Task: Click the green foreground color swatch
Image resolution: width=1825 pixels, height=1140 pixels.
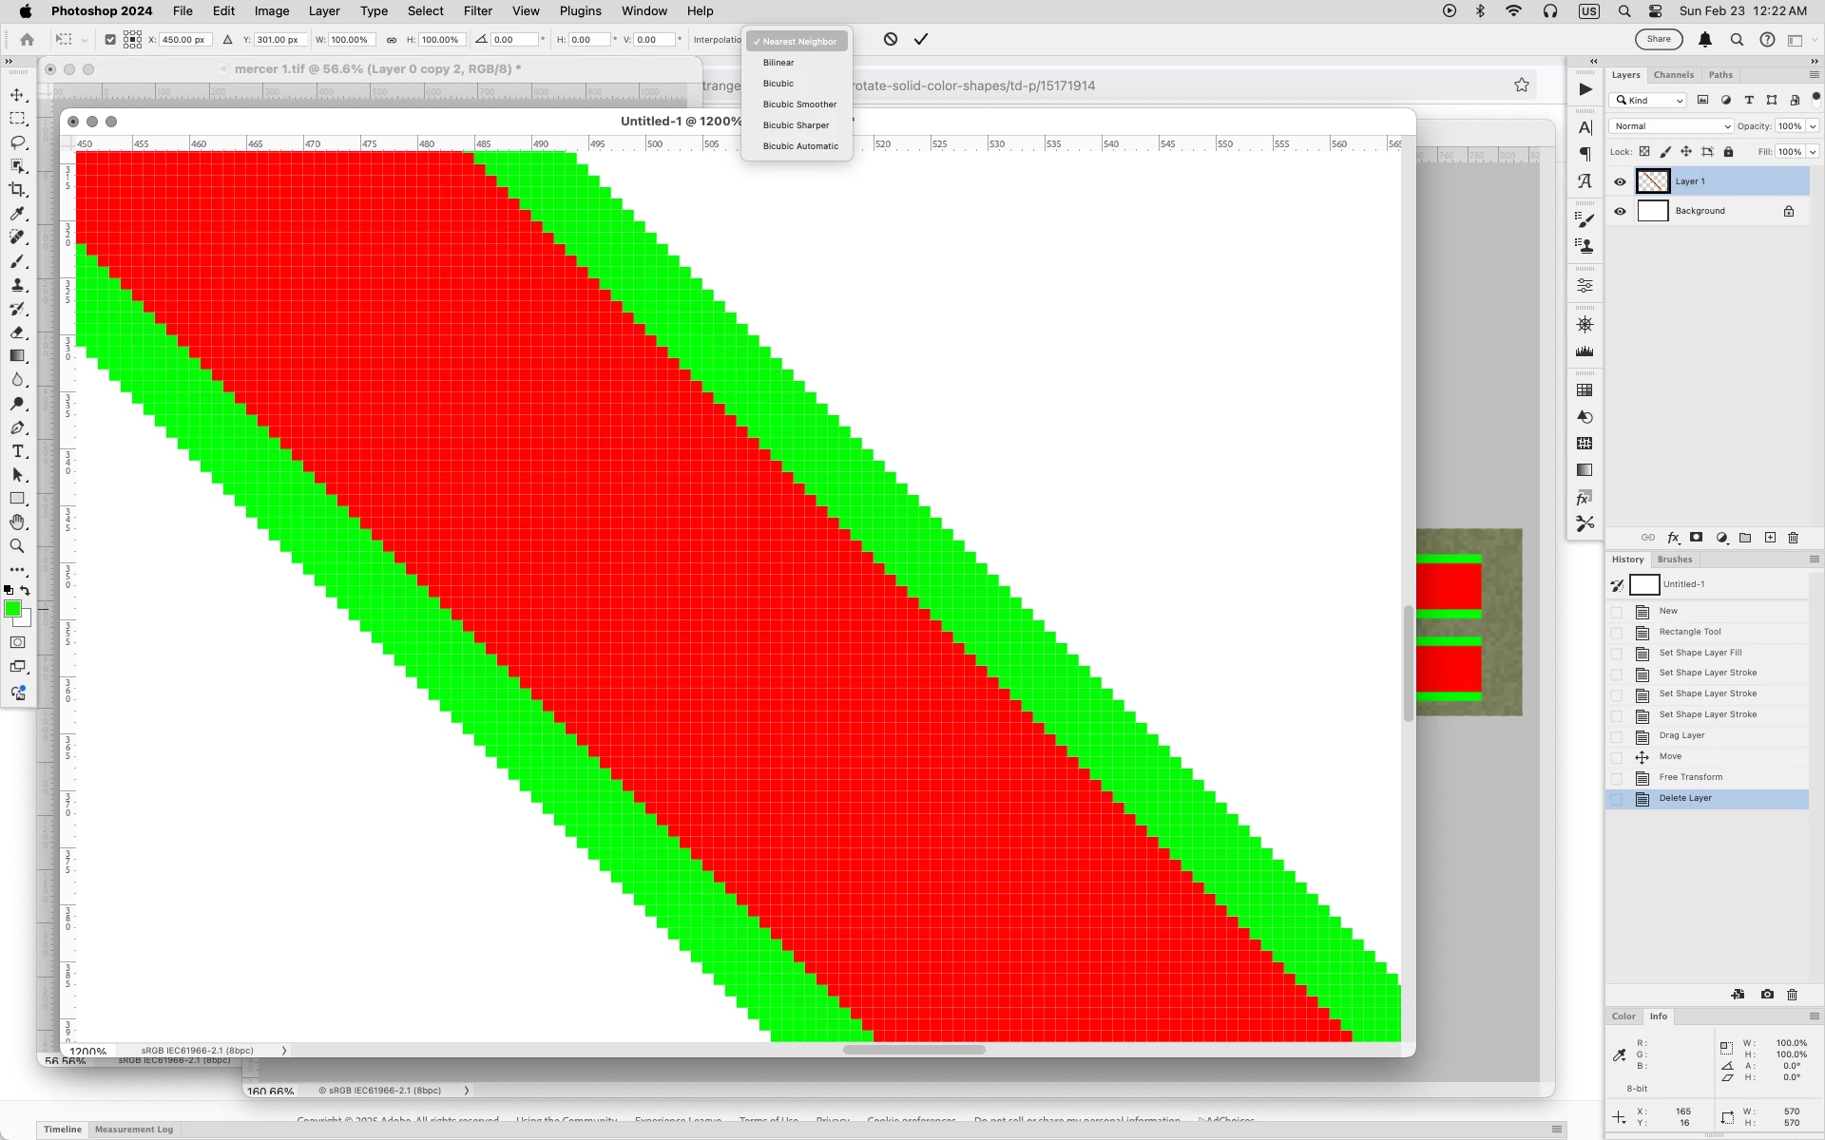Action: pyautogui.click(x=12, y=609)
